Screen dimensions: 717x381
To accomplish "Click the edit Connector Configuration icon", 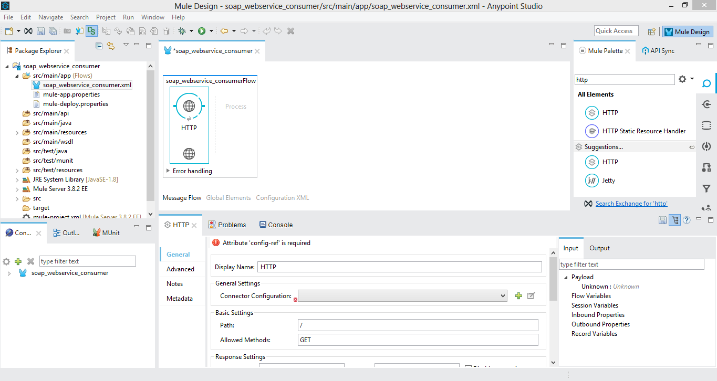I will tap(531, 296).
